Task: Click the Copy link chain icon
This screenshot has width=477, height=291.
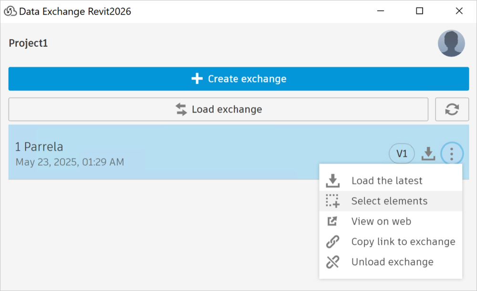Action: tap(332, 242)
